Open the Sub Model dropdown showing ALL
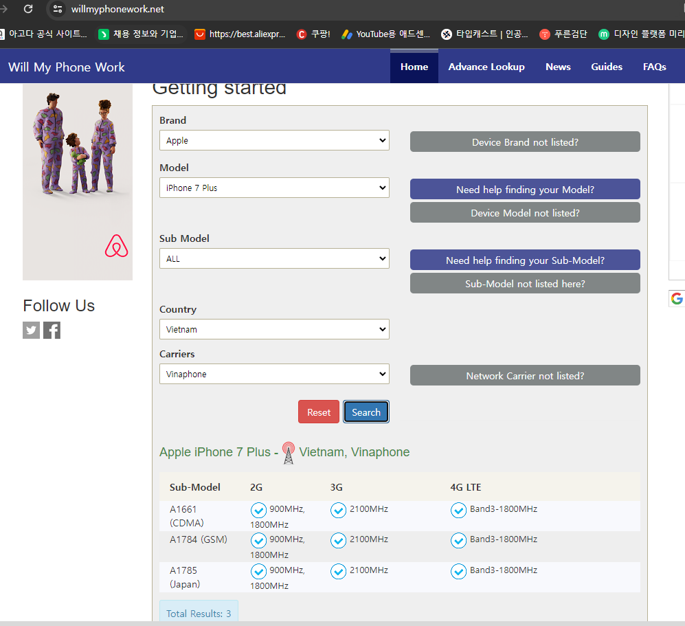 click(x=274, y=258)
